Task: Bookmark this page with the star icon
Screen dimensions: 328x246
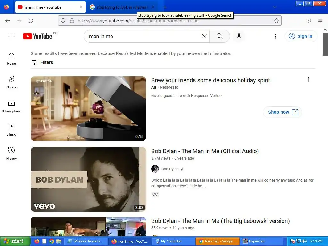Action: tap(276, 20)
